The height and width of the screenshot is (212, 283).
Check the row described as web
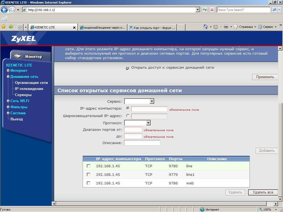[x=88, y=183]
